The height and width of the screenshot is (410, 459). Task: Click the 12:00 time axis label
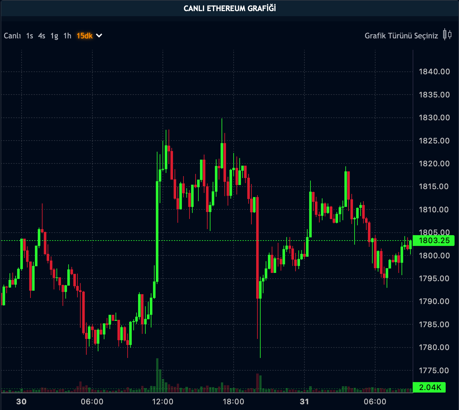[163, 402]
